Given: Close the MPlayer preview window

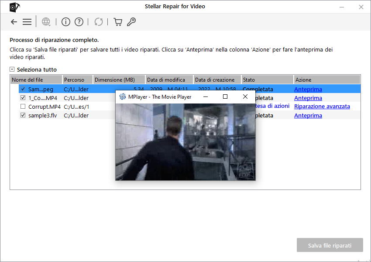Looking at the screenshot, I should coord(245,97).
